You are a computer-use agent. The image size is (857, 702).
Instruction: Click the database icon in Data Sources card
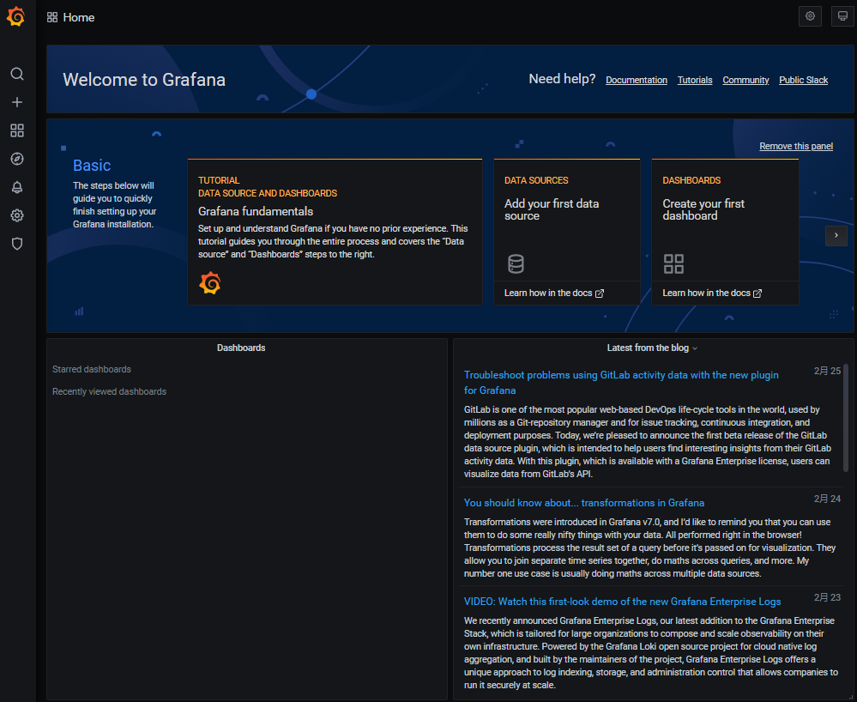[x=516, y=263]
